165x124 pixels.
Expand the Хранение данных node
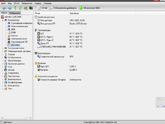(3, 64)
